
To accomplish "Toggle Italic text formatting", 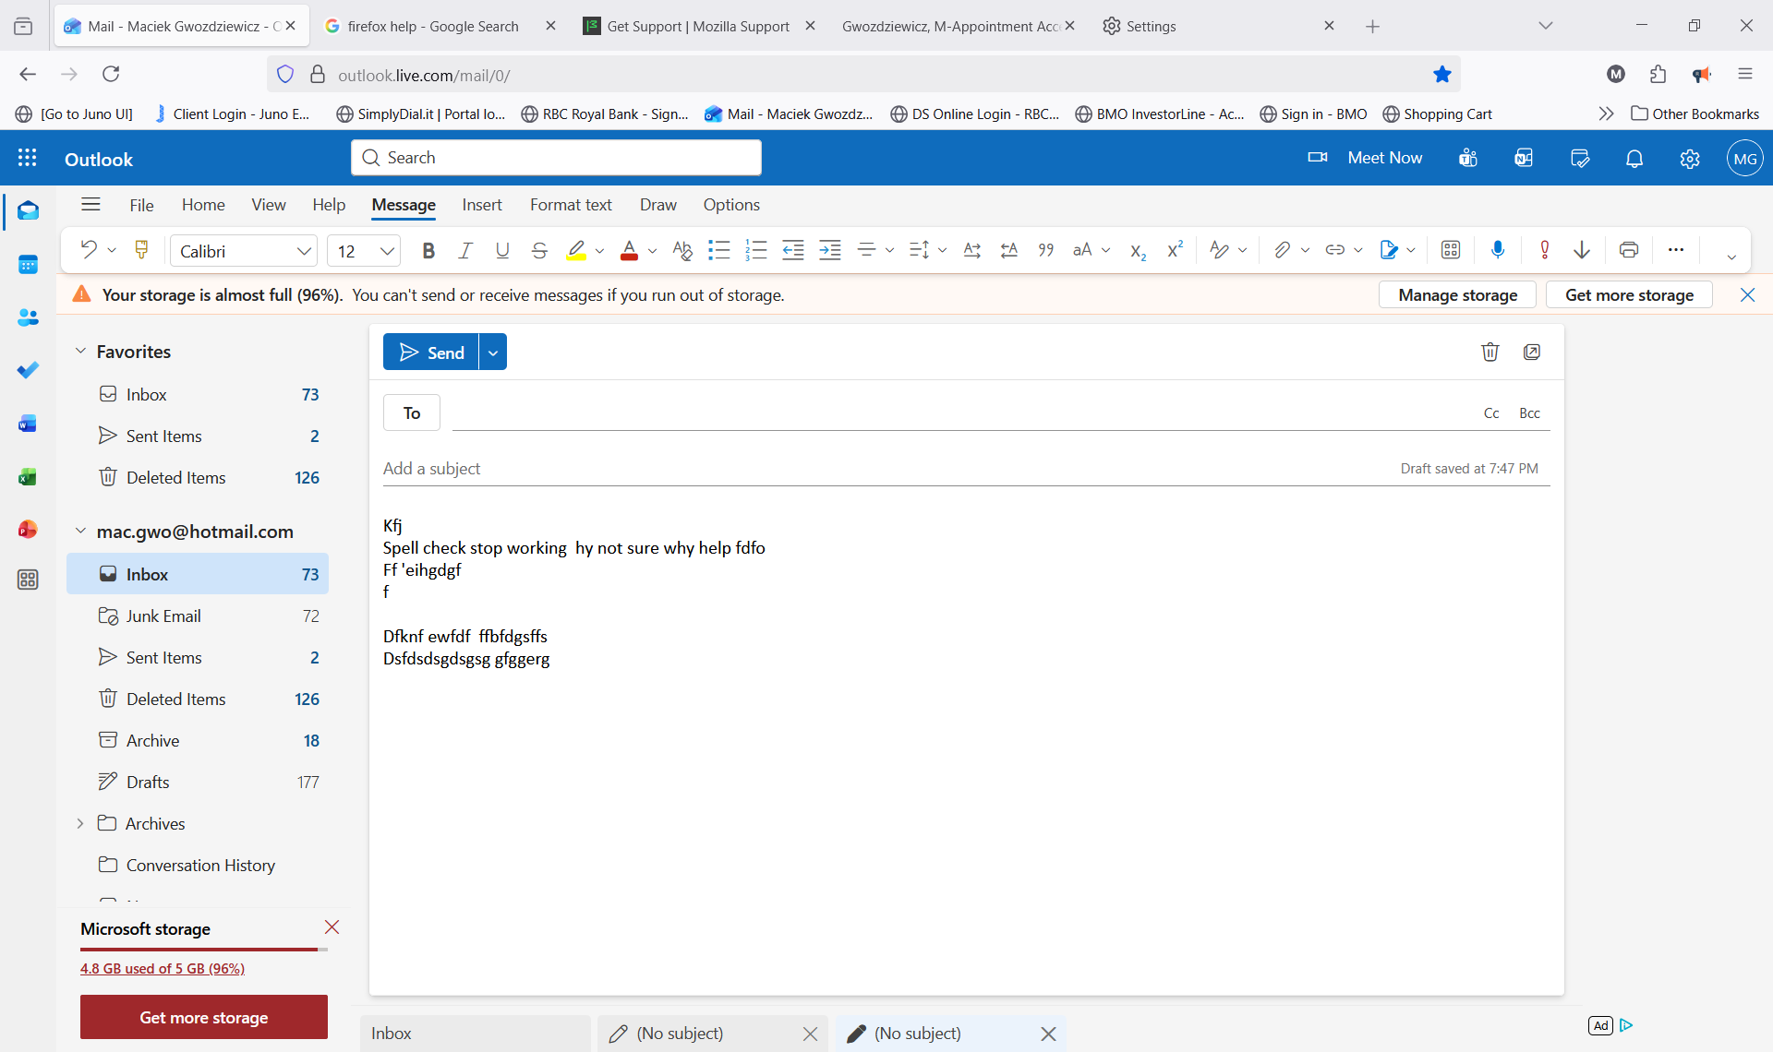I will click(465, 250).
